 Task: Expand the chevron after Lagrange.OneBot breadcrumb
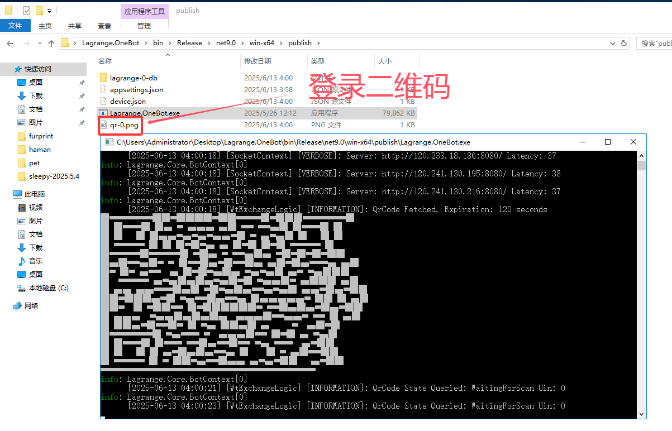pyautogui.click(x=146, y=43)
